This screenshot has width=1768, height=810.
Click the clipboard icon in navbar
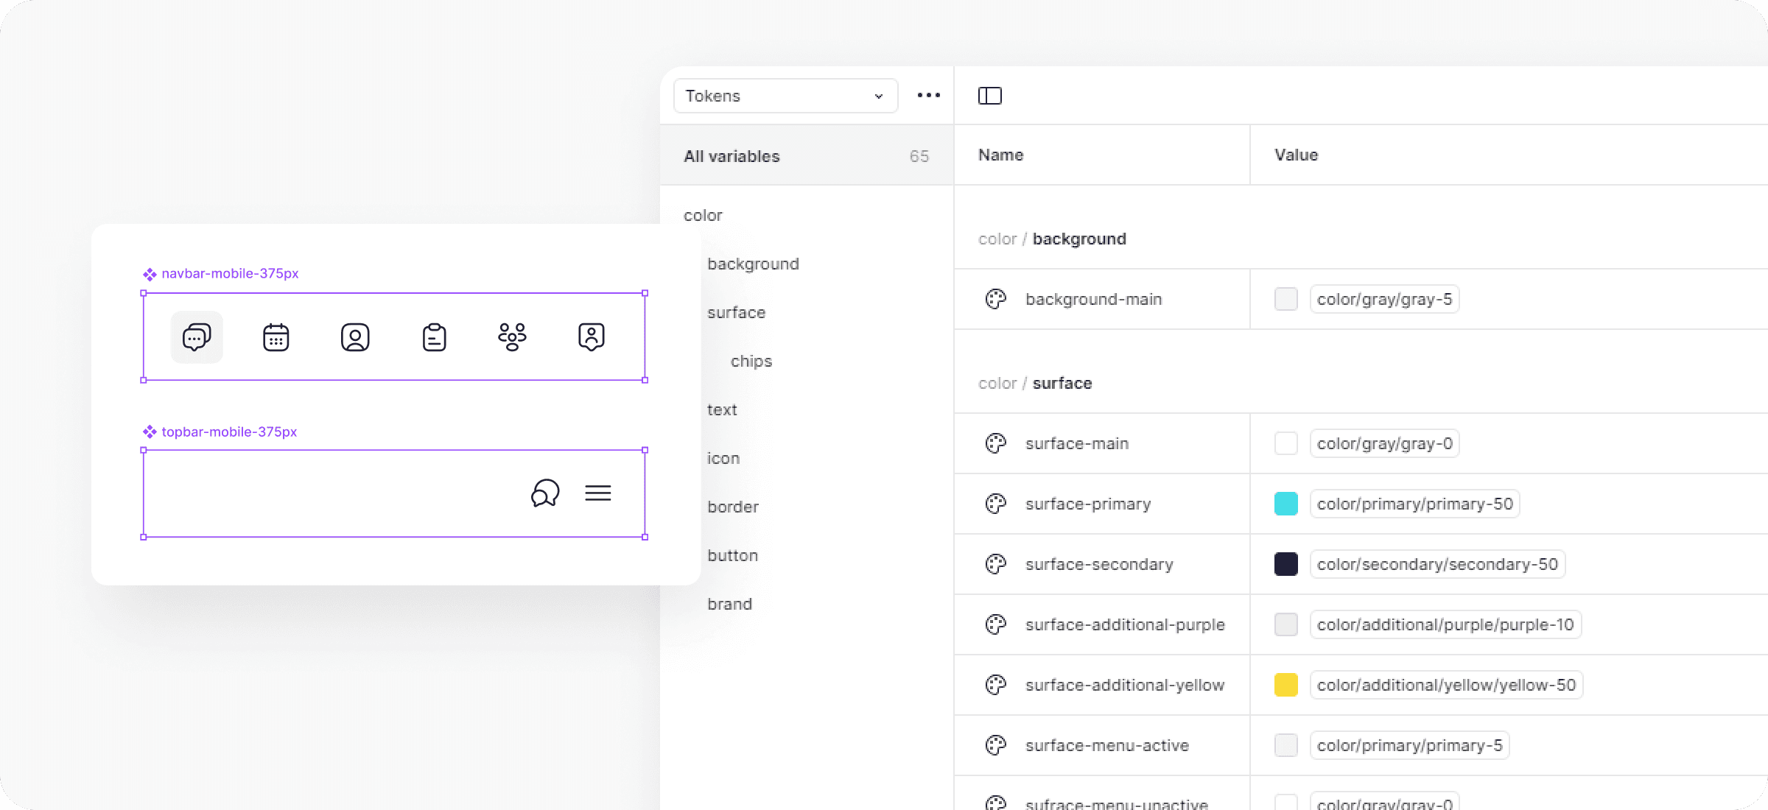click(434, 337)
